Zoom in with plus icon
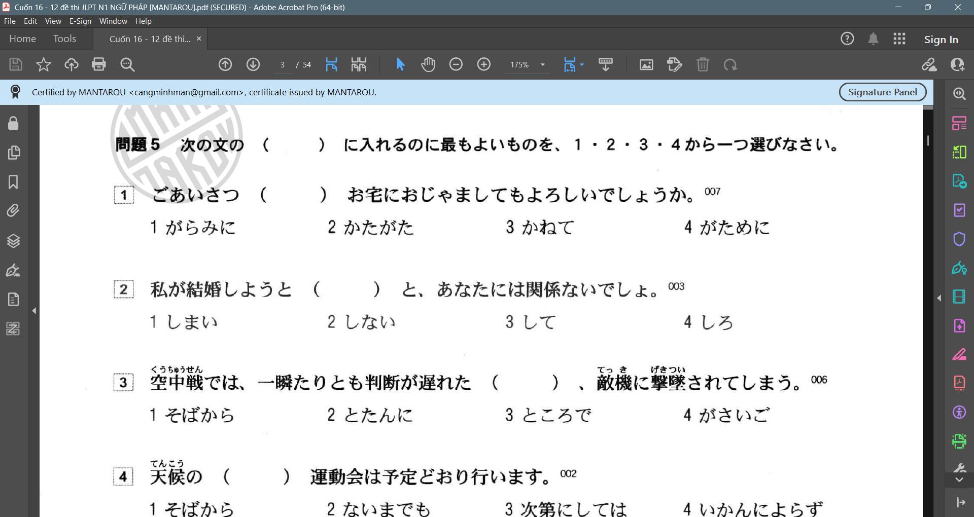This screenshot has height=517, width=974. [484, 64]
